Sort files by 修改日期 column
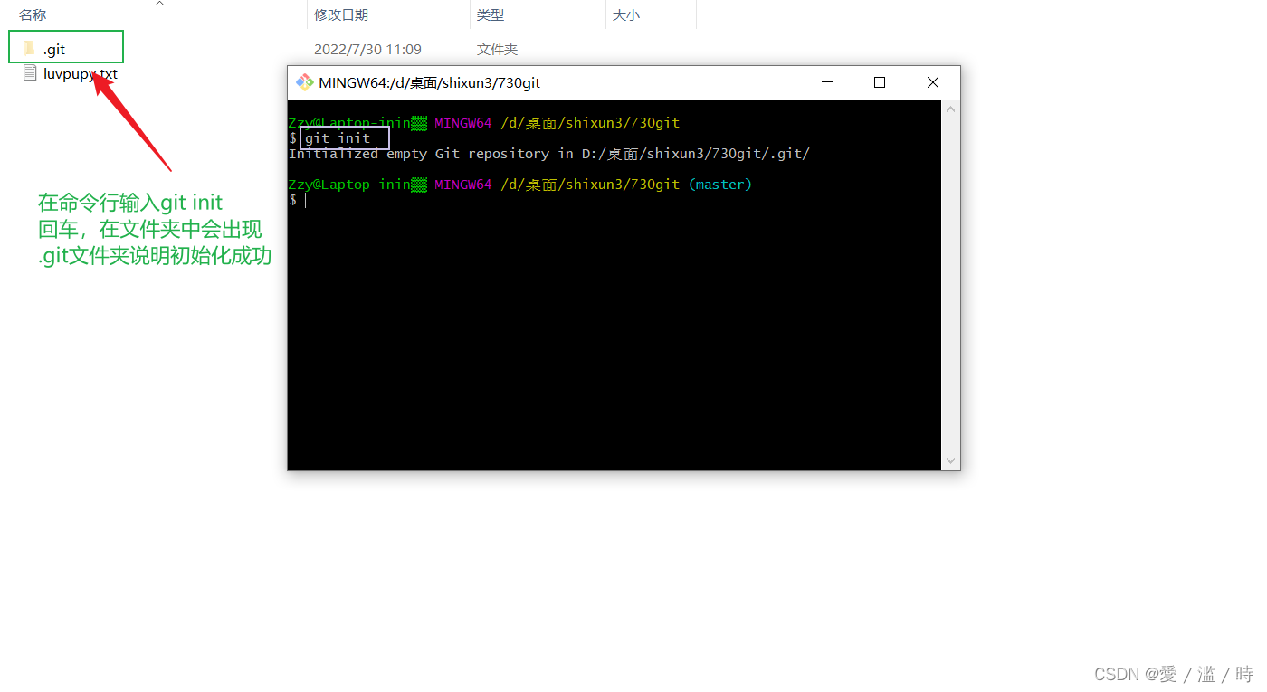Screen dimensions: 1267x692 click(x=341, y=15)
